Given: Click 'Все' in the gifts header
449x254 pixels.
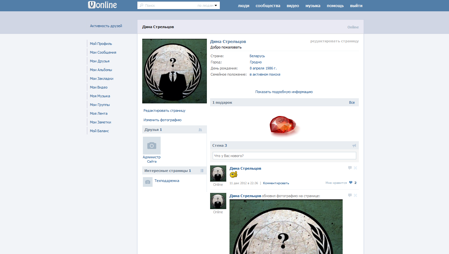Looking at the screenshot, I should pyautogui.click(x=352, y=102).
